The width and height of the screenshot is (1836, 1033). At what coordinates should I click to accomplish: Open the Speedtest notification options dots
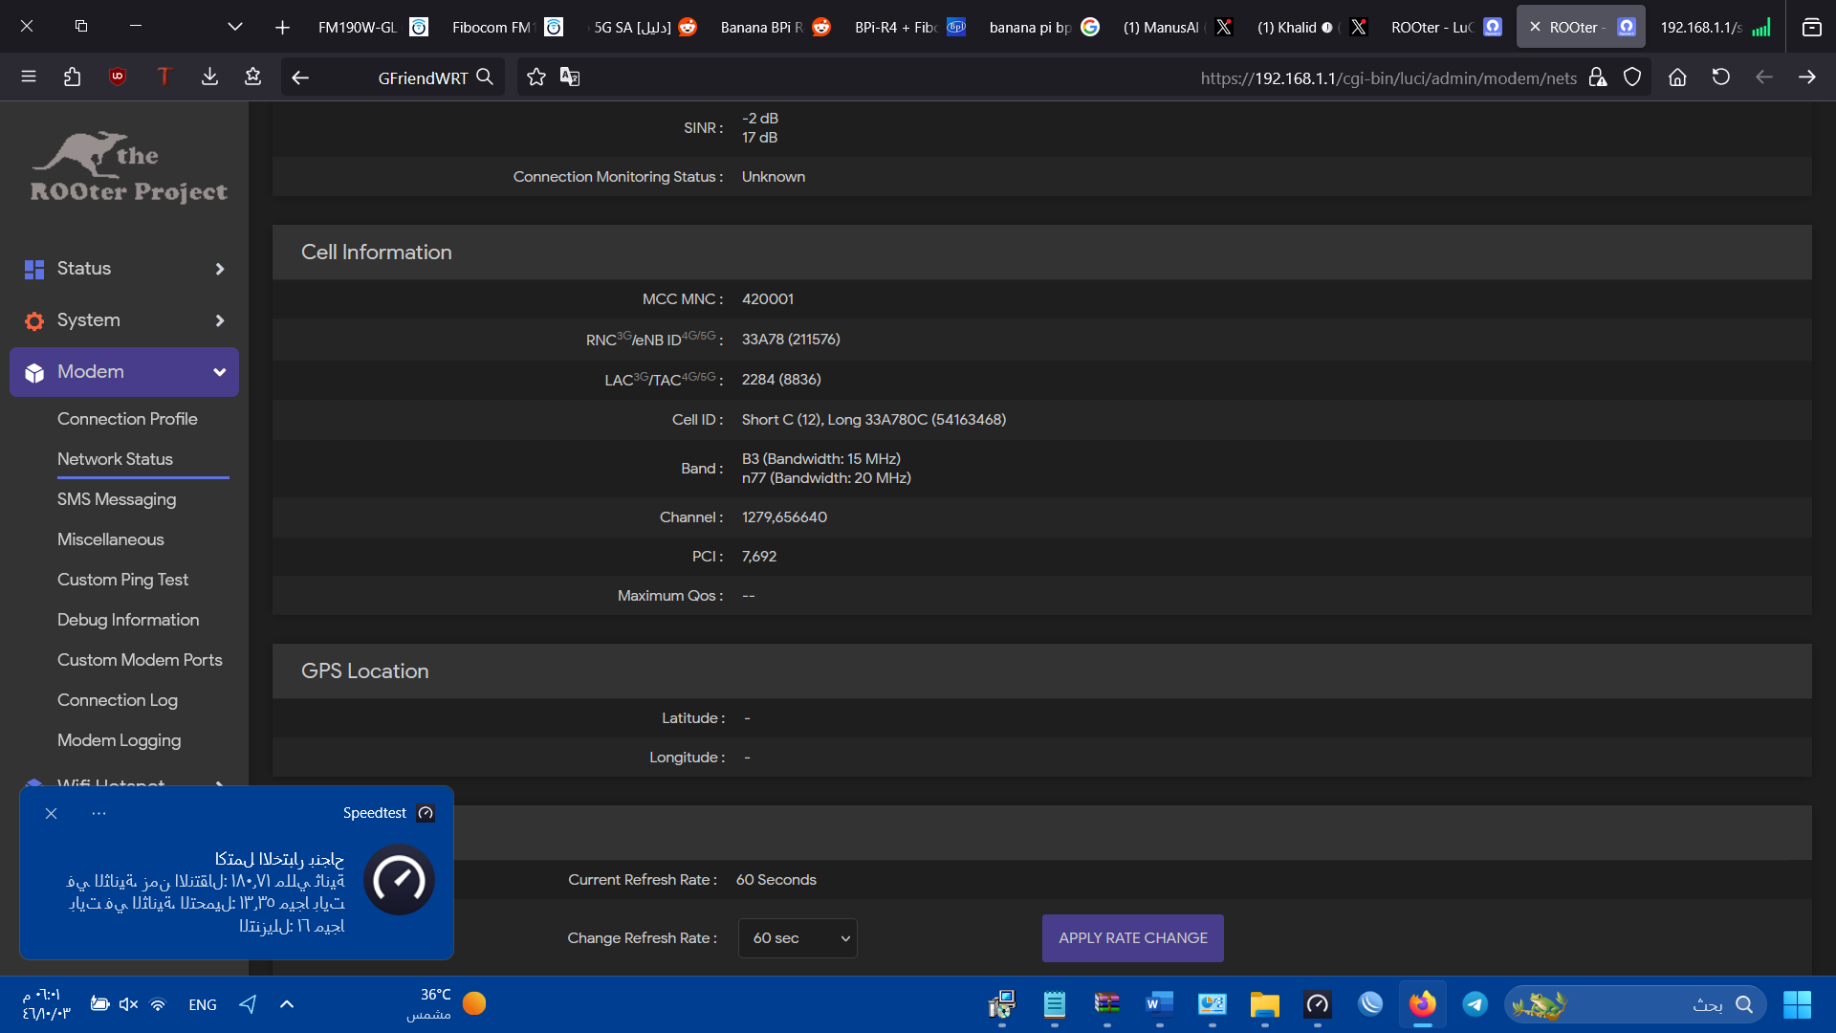[x=98, y=813]
